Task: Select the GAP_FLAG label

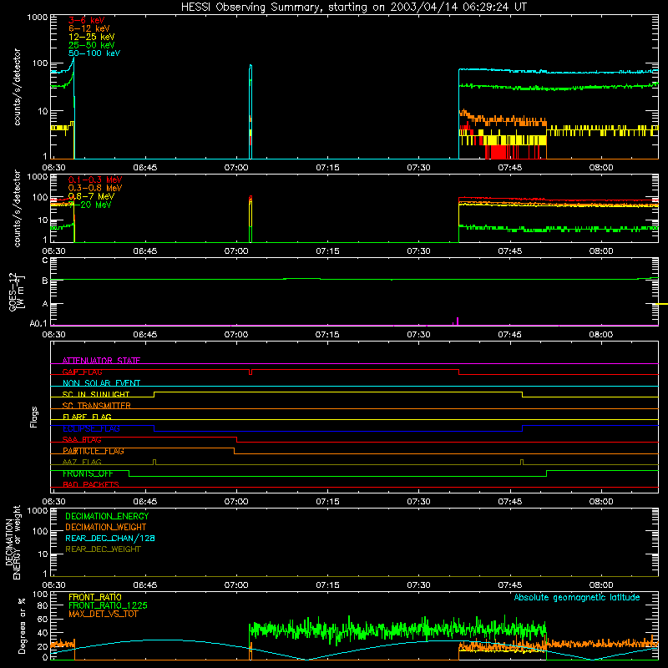Action: pos(82,372)
